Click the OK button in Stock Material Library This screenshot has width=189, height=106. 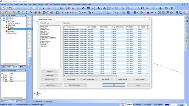click(x=114, y=85)
